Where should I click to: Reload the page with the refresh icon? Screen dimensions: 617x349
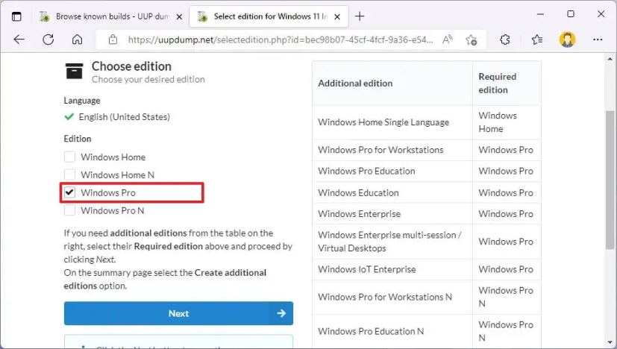[x=48, y=40]
